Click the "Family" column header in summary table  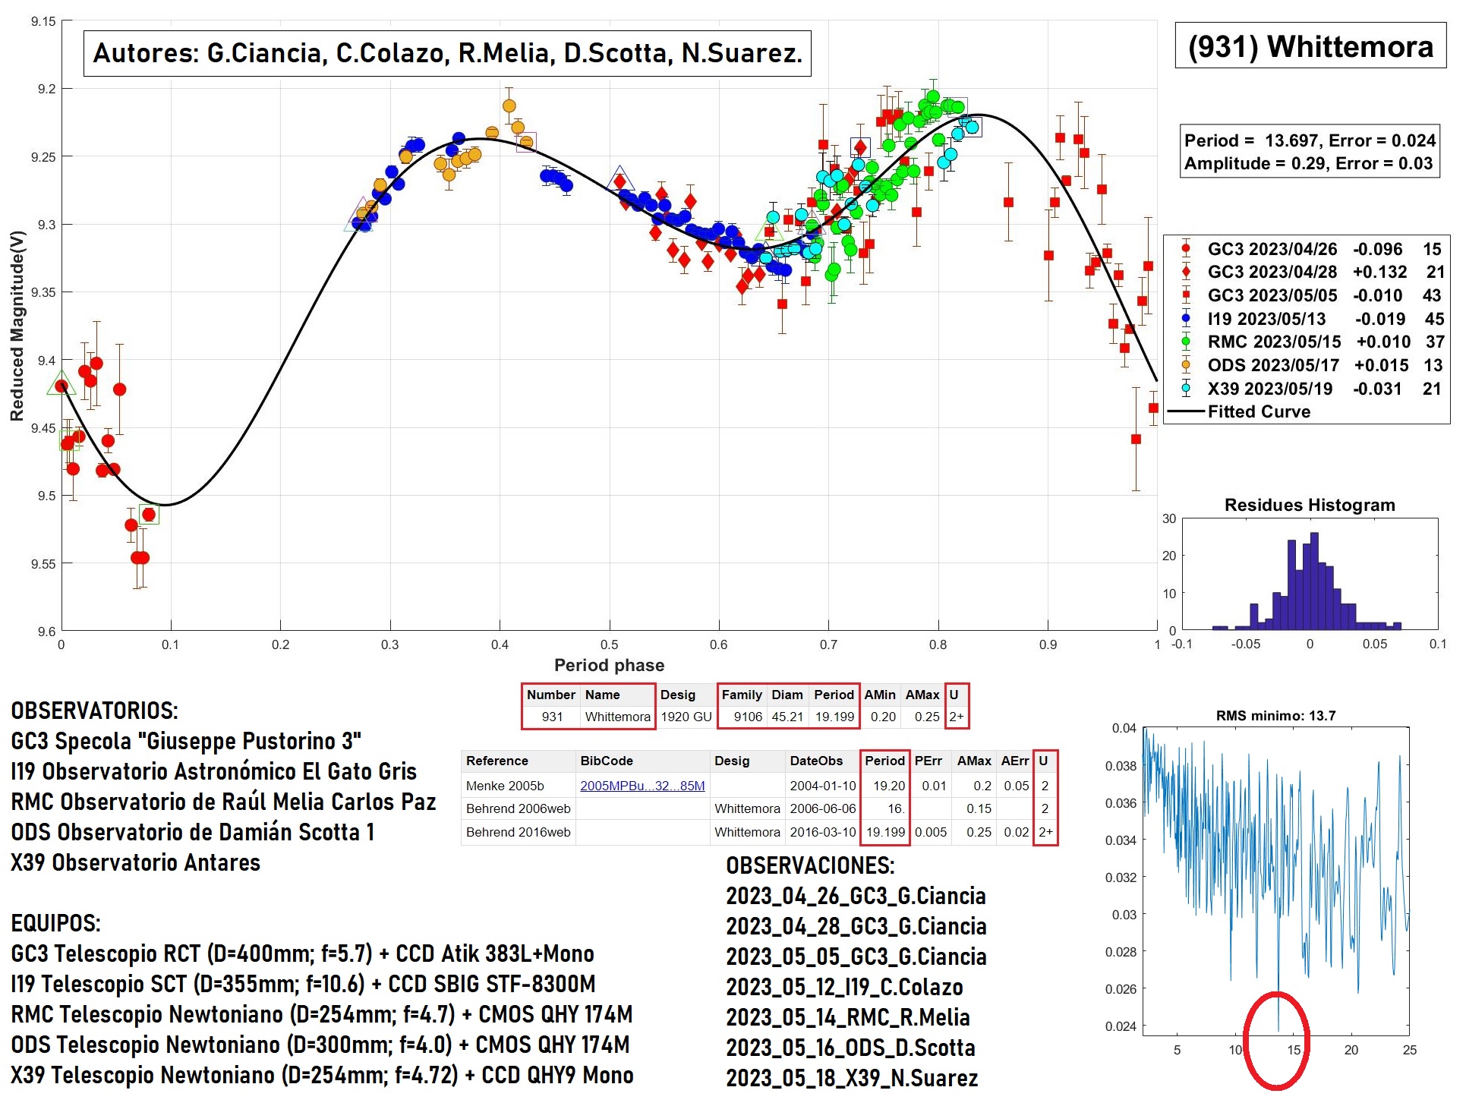coord(741,695)
